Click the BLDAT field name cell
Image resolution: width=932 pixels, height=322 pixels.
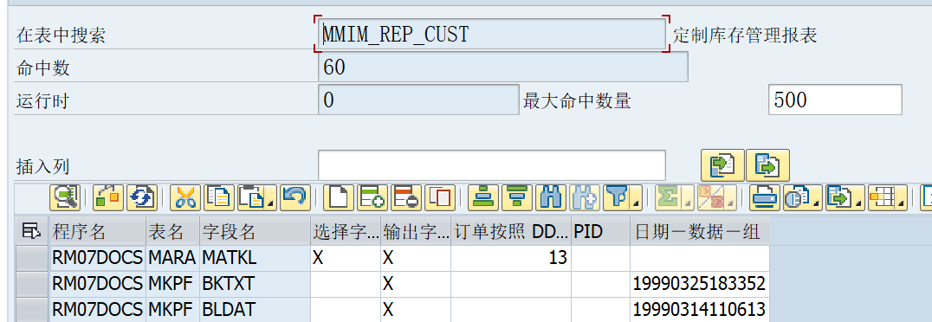[x=255, y=310]
